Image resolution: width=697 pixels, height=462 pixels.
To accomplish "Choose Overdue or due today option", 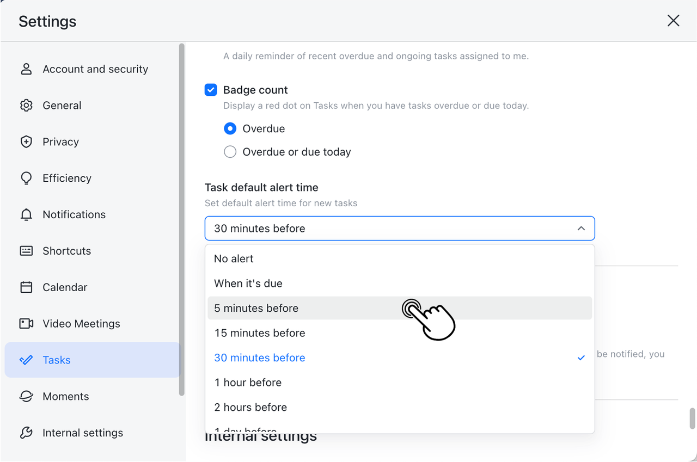I will pos(230,152).
